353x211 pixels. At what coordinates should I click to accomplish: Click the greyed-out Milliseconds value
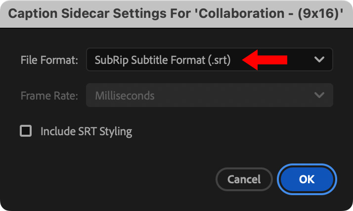click(x=125, y=96)
